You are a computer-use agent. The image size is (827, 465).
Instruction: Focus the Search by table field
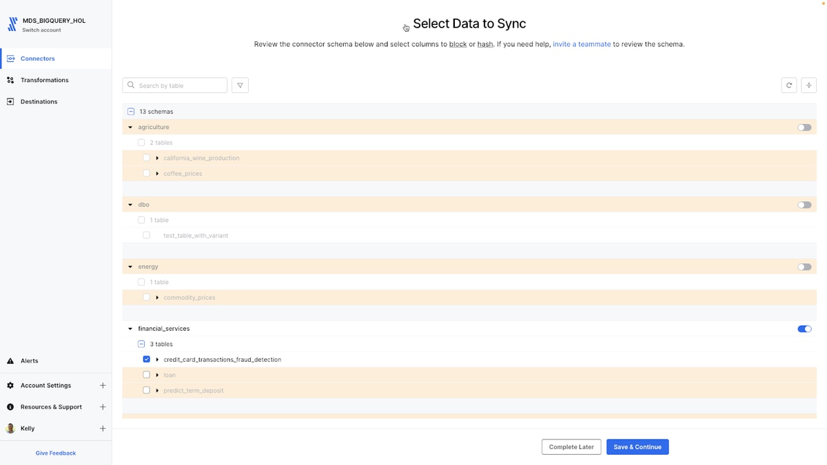point(175,85)
